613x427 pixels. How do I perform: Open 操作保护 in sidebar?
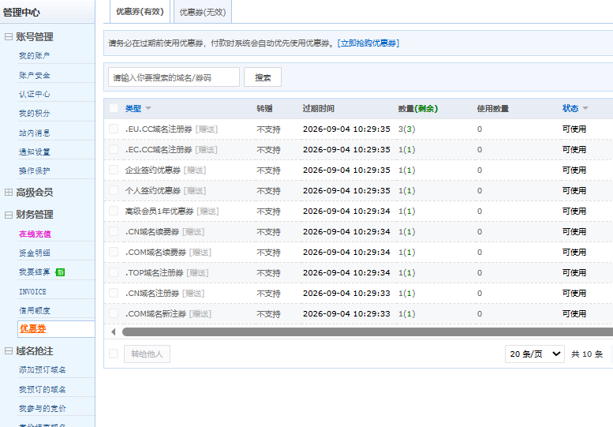[35, 170]
